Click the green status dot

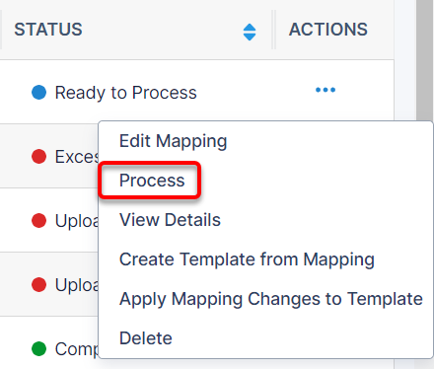[x=38, y=348]
